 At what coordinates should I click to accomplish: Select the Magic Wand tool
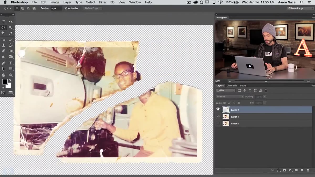[11, 27]
